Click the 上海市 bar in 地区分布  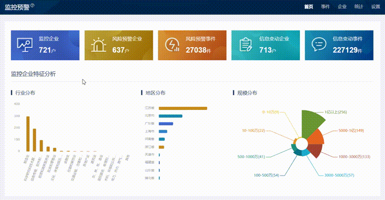pos(163,131)
